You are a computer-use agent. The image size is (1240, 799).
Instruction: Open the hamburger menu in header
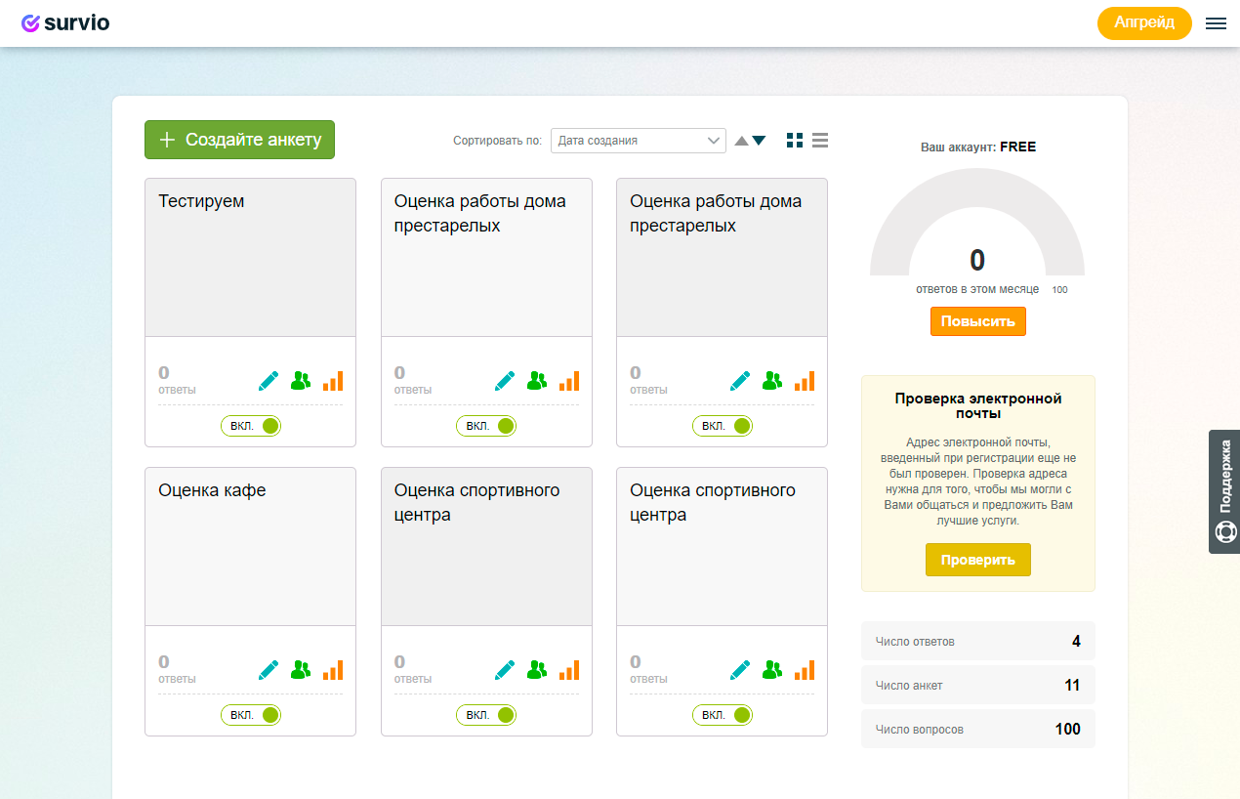coord(1216,23)
